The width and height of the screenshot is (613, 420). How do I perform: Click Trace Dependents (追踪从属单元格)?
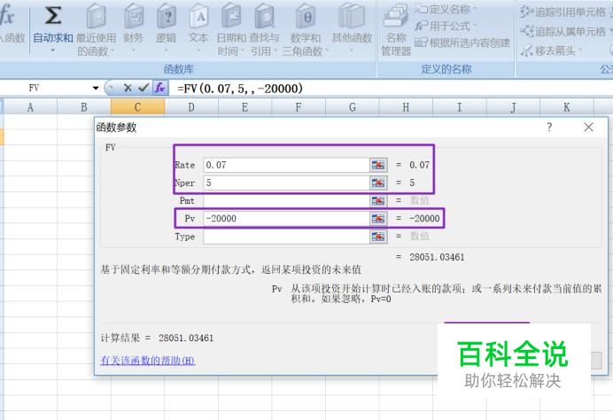click(563, 31)
